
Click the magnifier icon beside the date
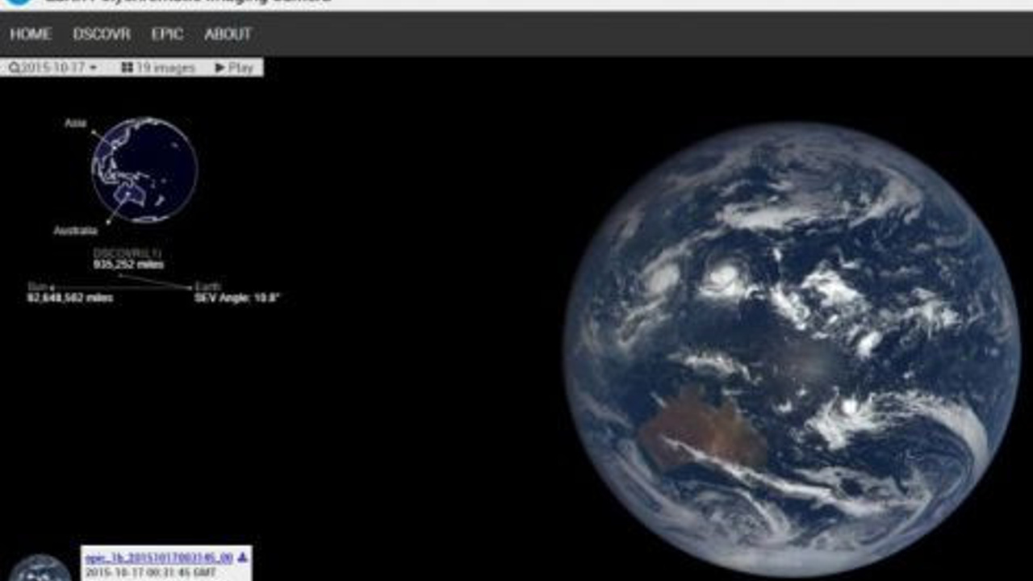[15, 68]
